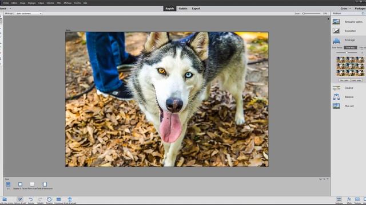Viewport: 366px width, 205px height.
Task: Expand the Exposition adjustment
Action: [x=351, y=31]
